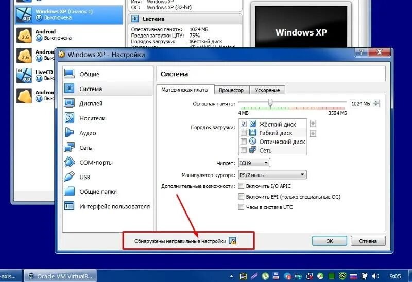Uncheck Жёсткий диск boot checkbox
Viewport: 412px width, 282px height.
[x=244, y=124]
